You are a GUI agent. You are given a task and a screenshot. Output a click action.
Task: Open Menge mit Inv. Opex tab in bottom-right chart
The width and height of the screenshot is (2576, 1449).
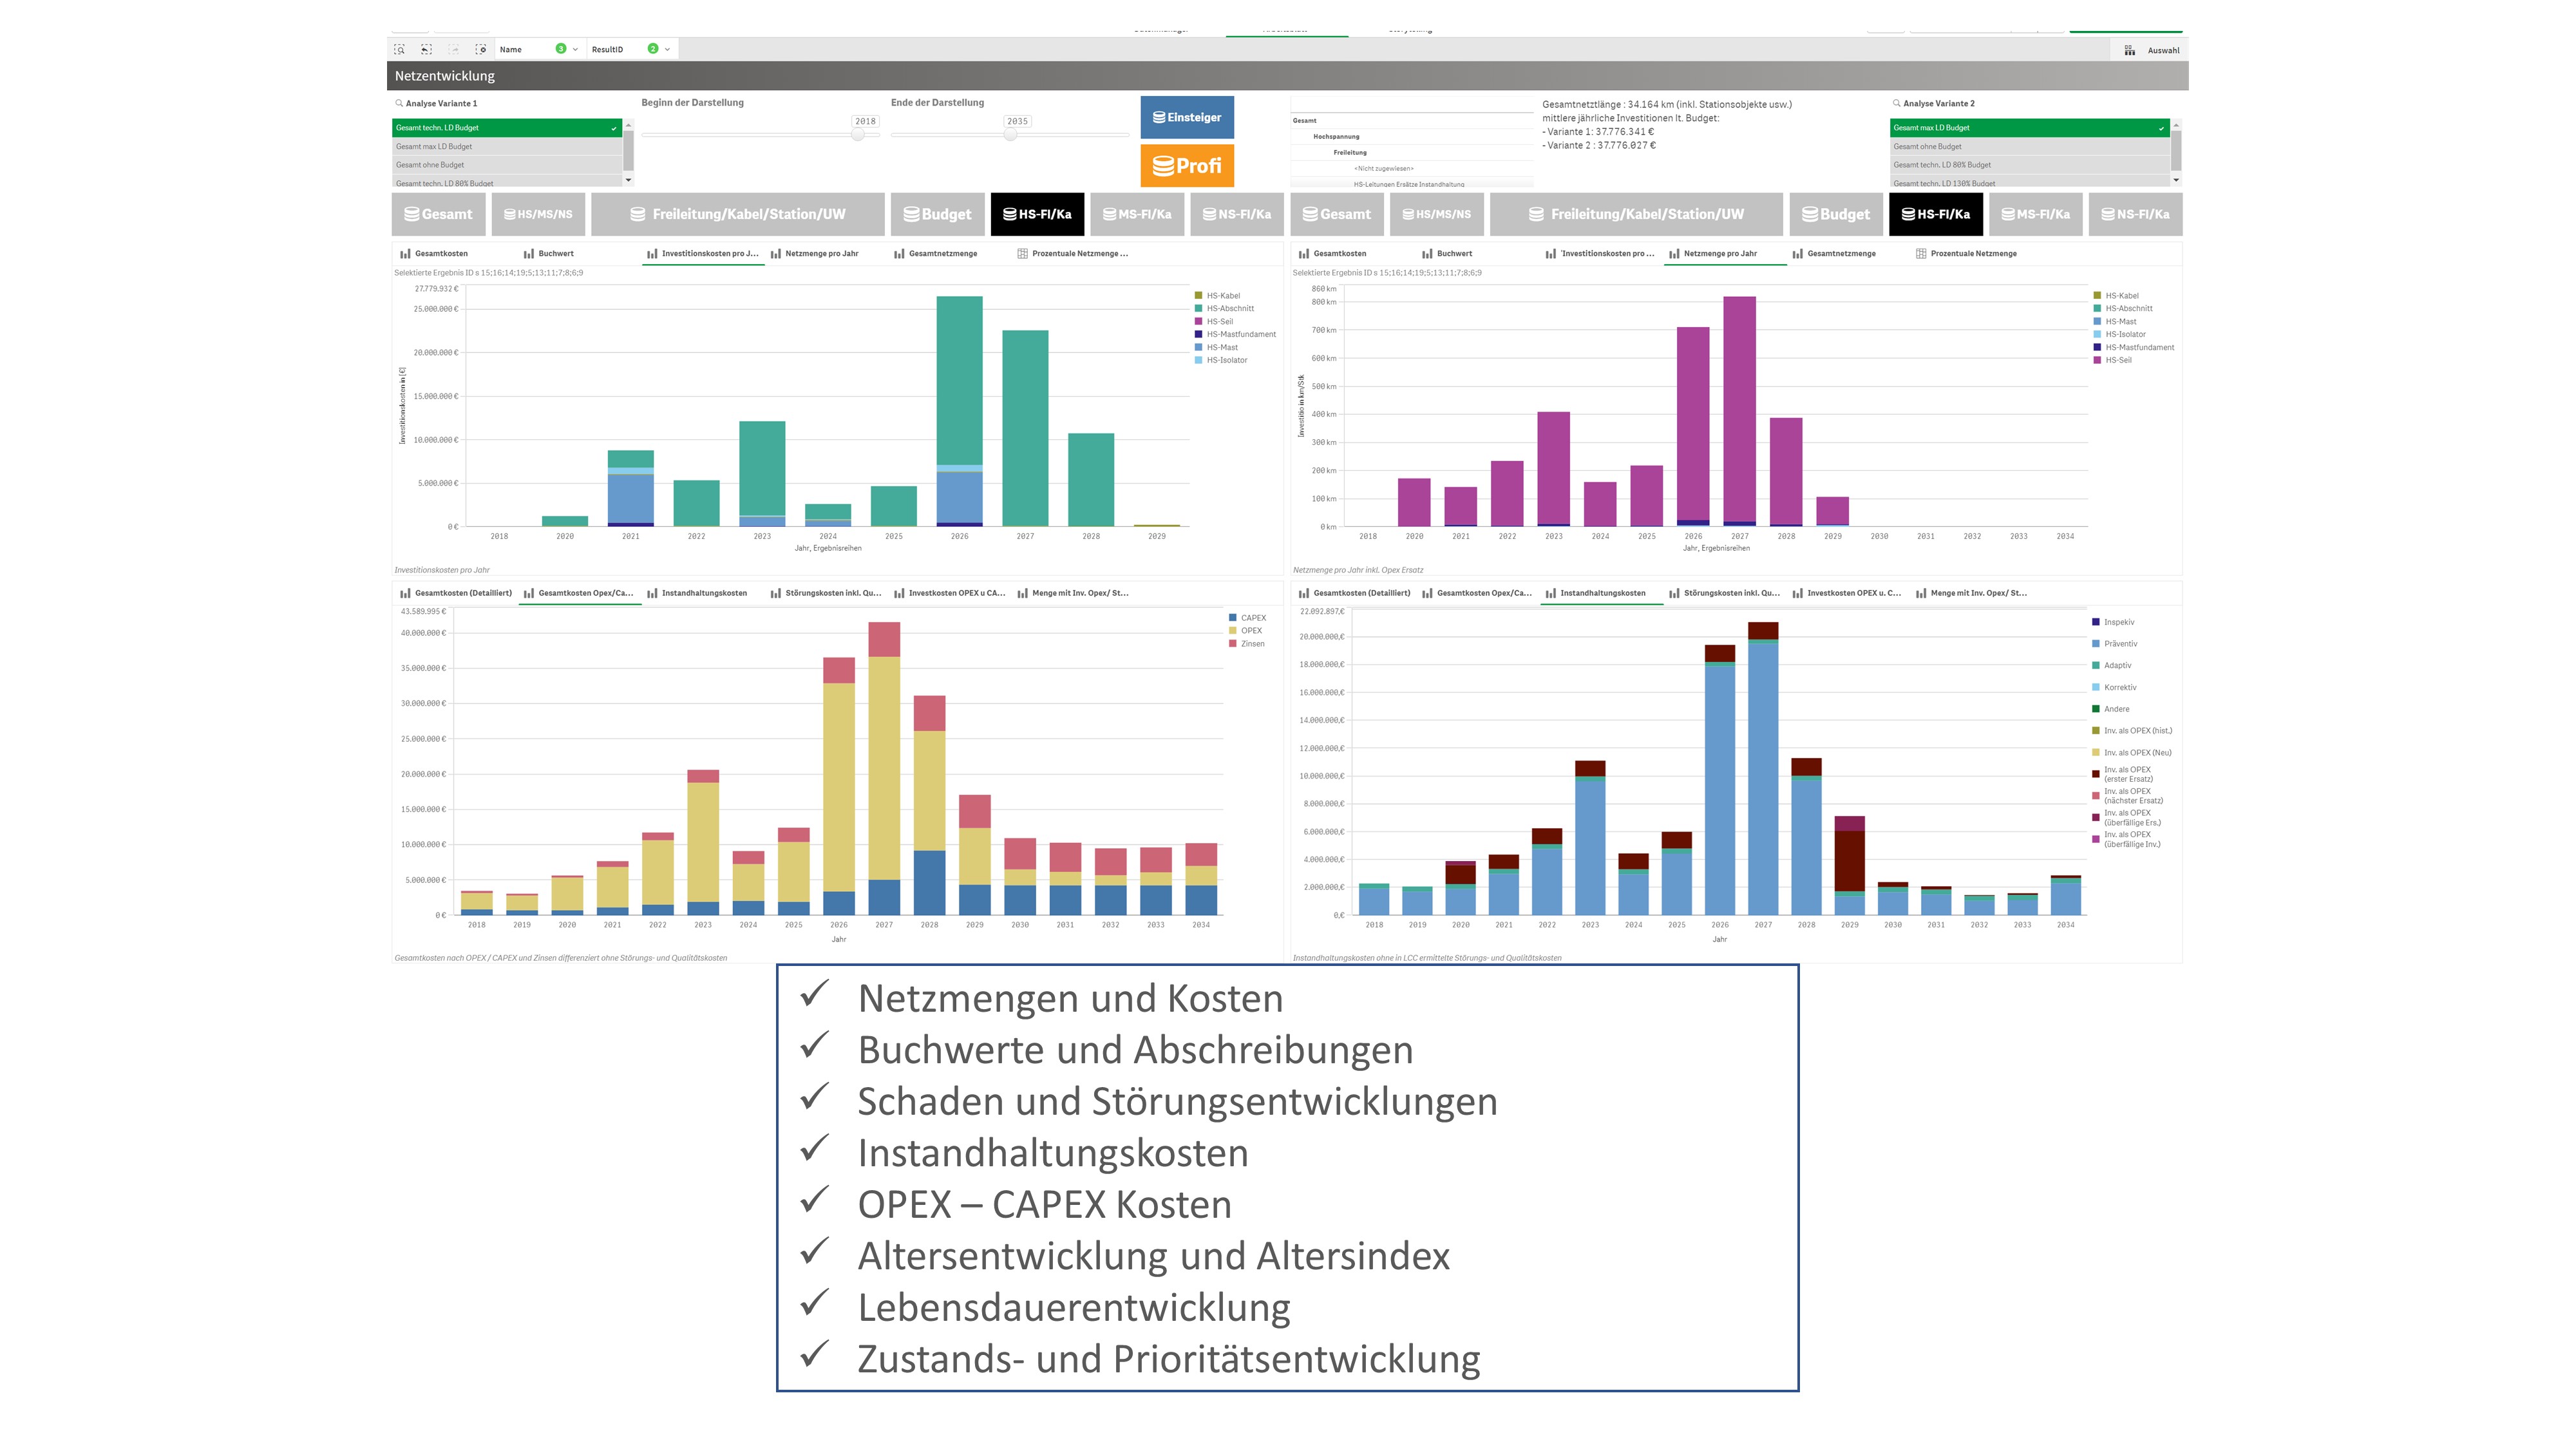[x=1972, y=593]
